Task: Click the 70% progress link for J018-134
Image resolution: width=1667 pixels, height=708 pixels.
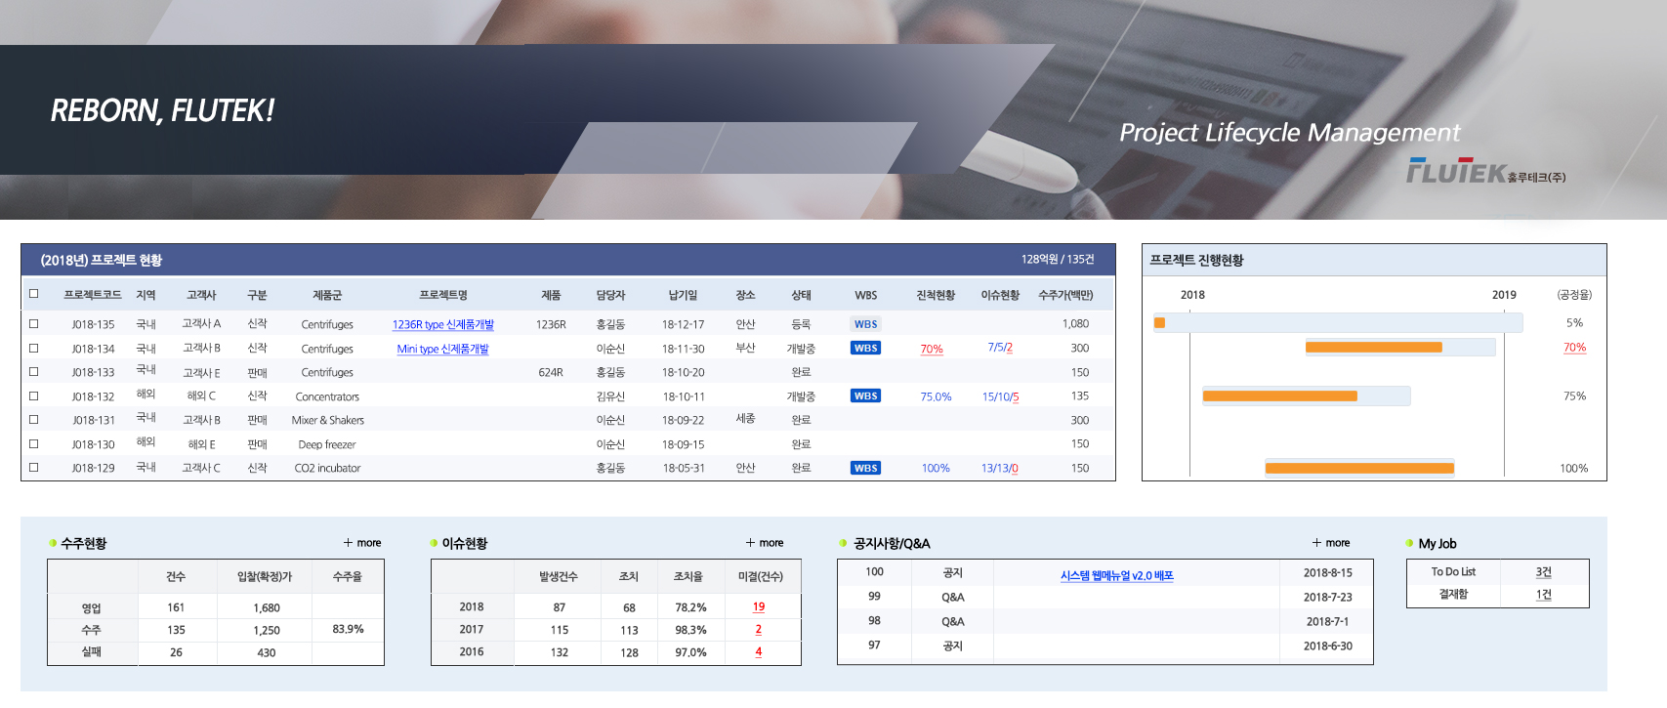Action: click(932, 349)
